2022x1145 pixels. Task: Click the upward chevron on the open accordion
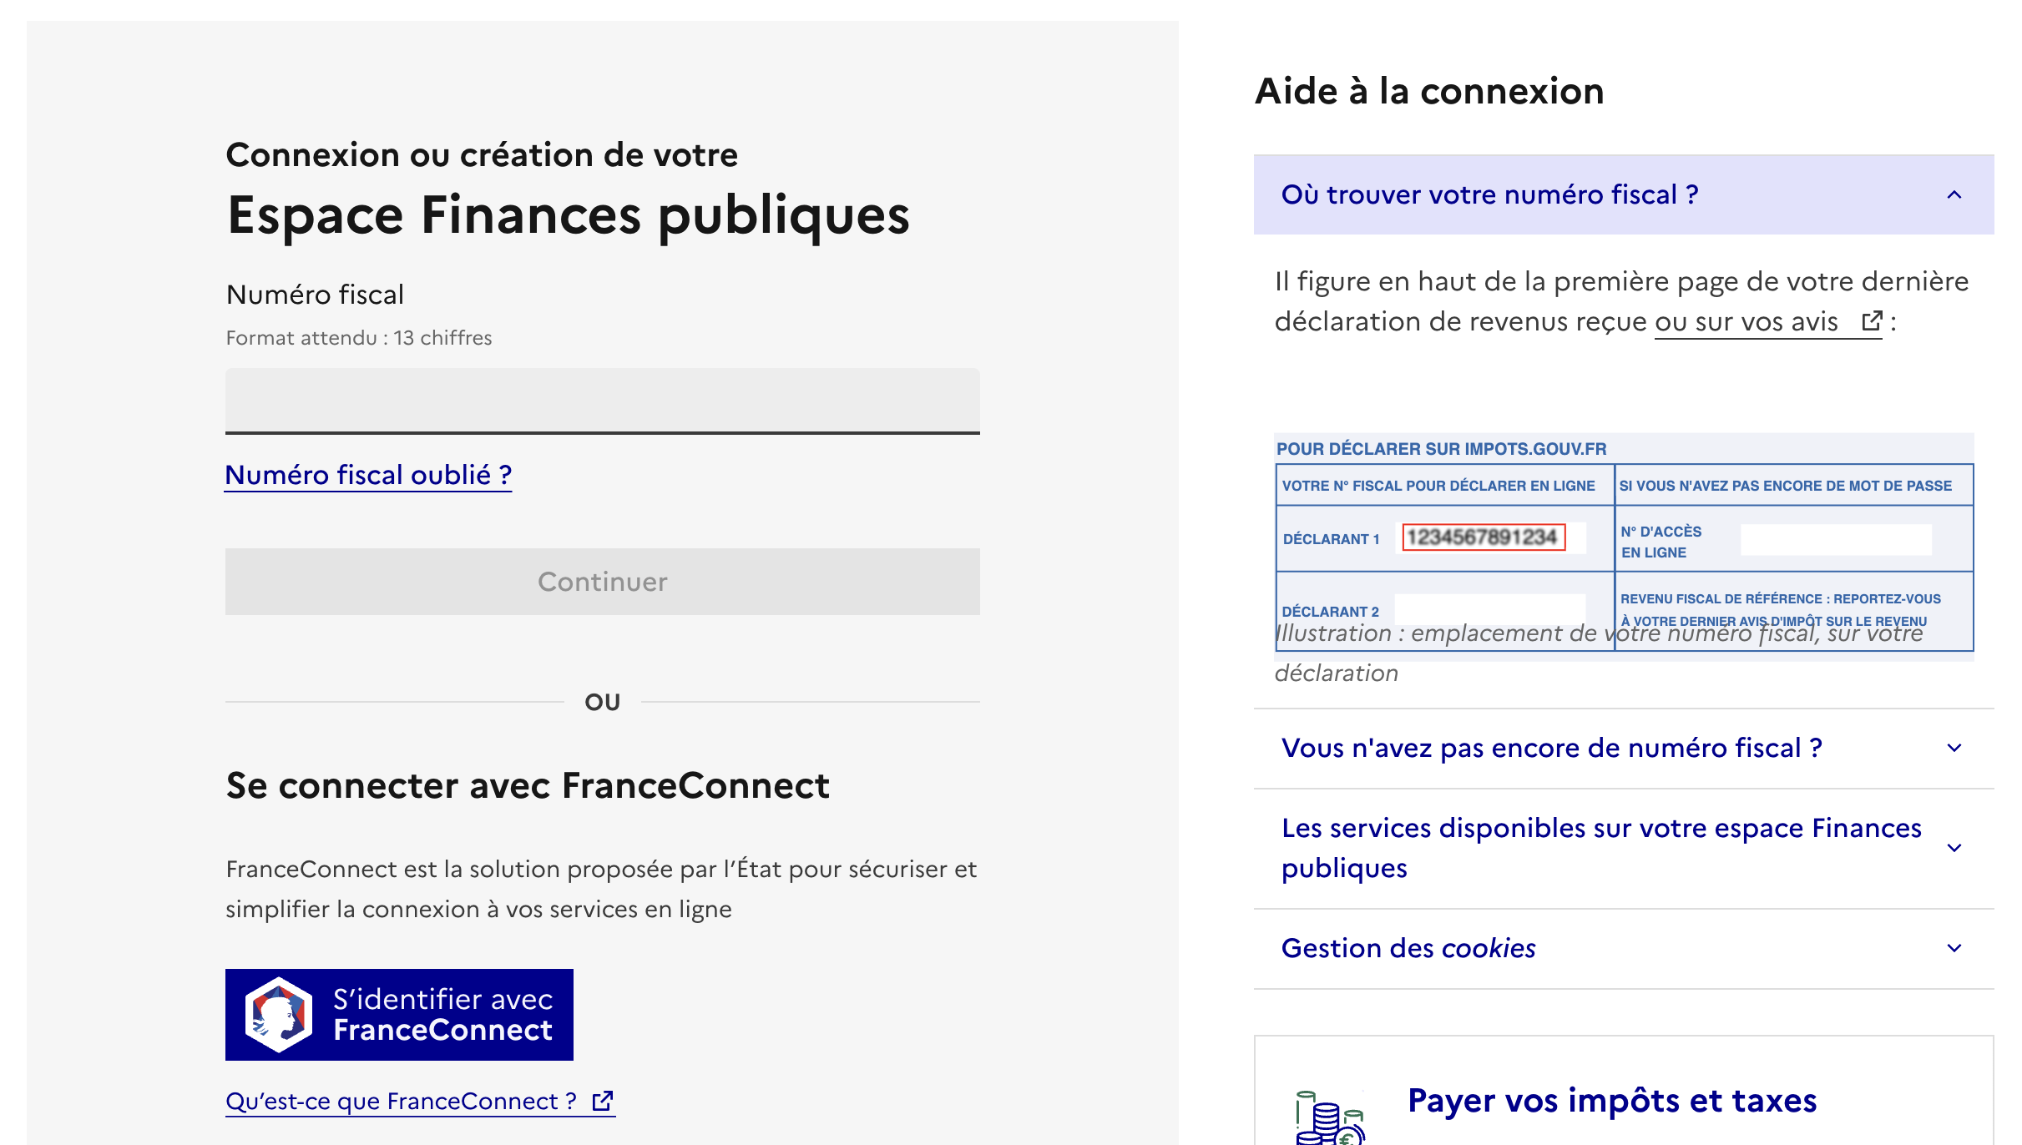click(1954, 194)
